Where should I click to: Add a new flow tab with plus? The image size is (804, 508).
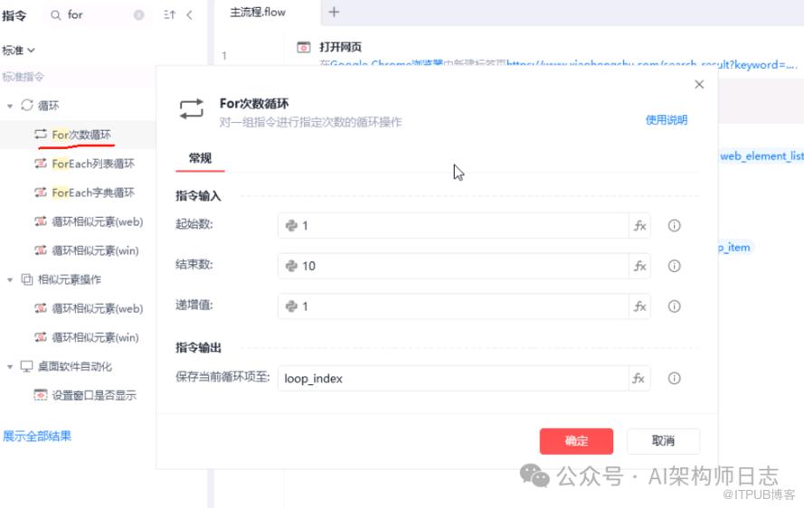[x=334, y=12]
